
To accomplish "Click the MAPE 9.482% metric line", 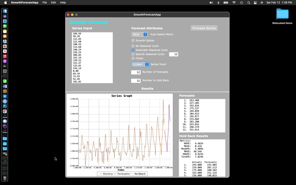I will point(193,144).
